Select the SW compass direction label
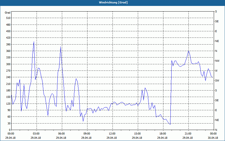The width and height of the screenshot is (225, 141). coord(217,81)
